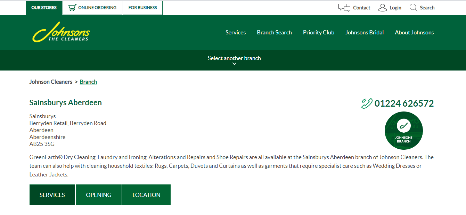The width and height of the screenshot is (466, 215).
Task: Click the description paragraph starting with GreenEarth® Dry Cleaning
Action: pyautogui.click(x=231, y=166)
